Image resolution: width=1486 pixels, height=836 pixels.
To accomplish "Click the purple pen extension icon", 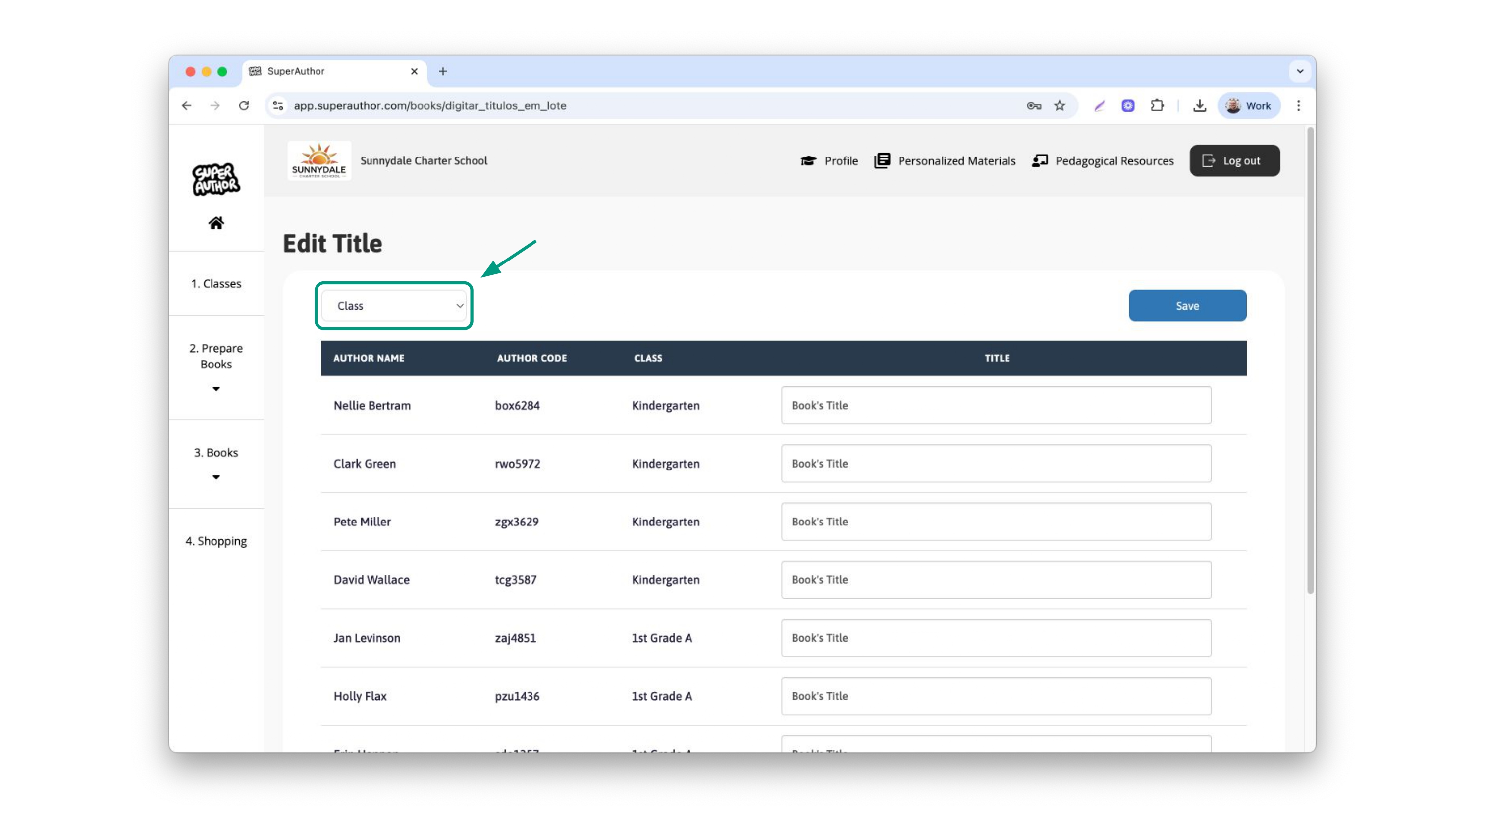I will coord(1100,105).
